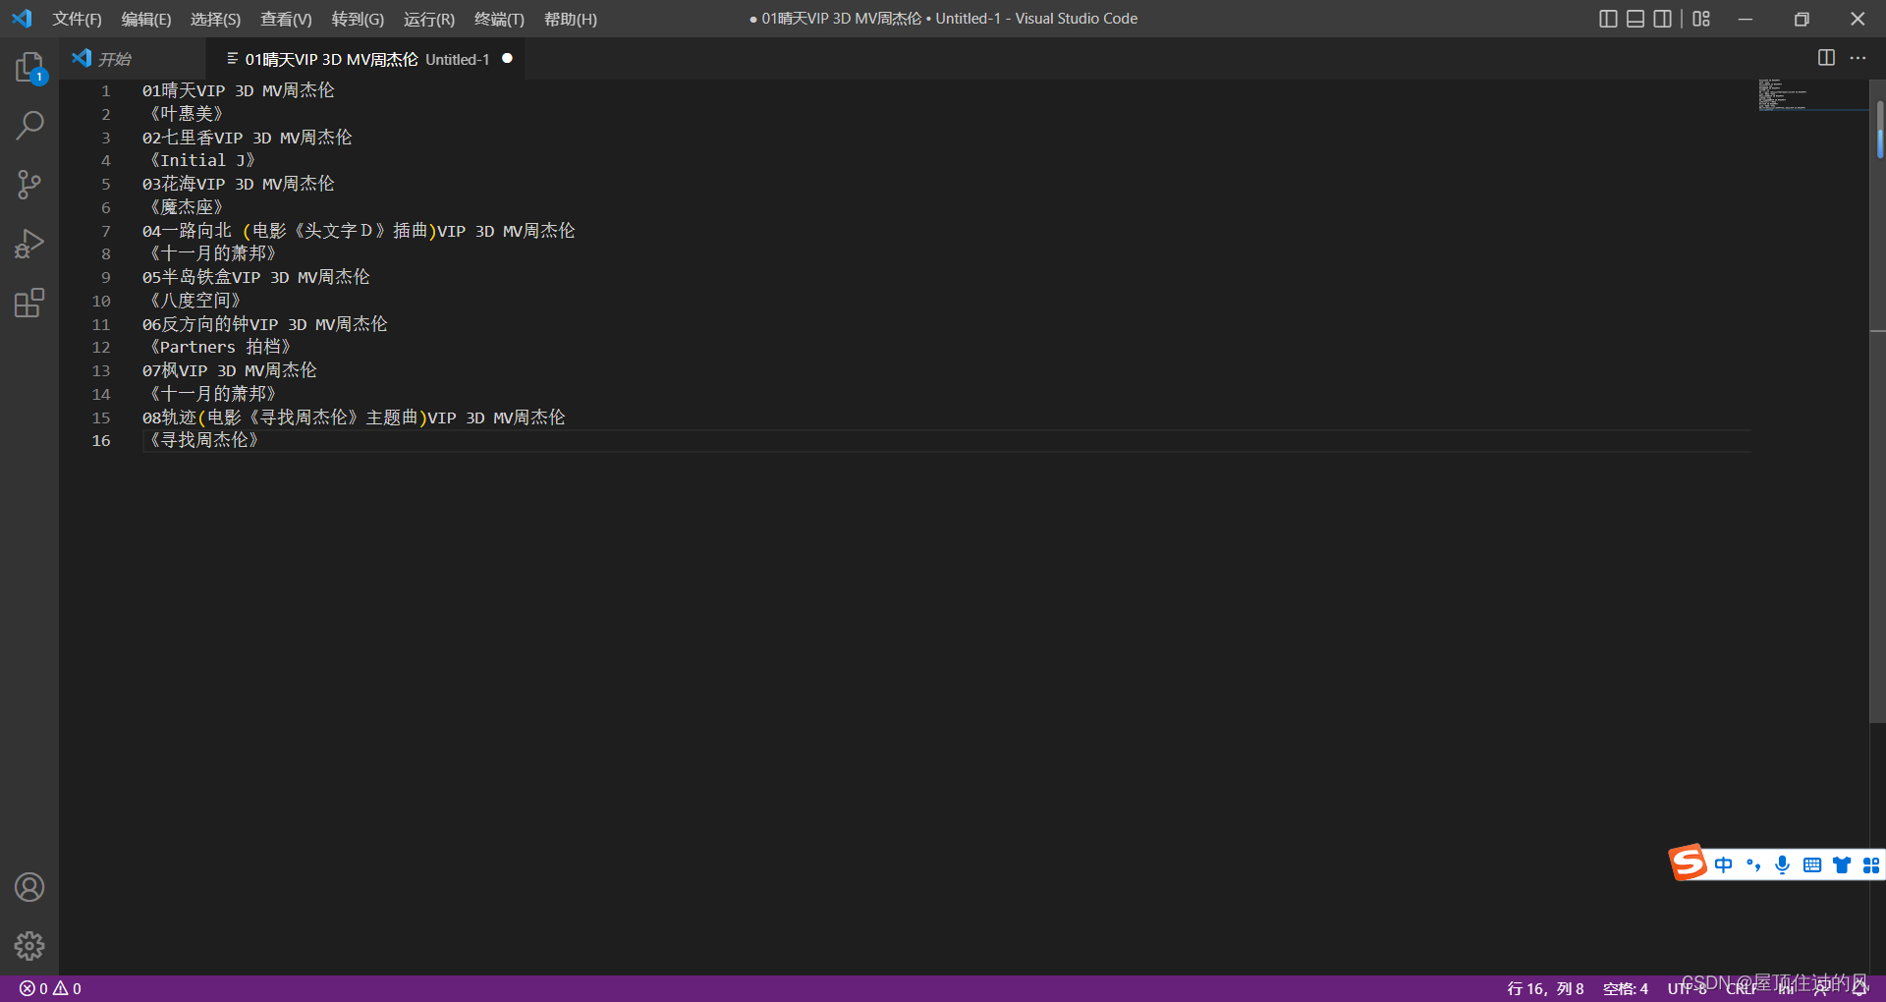Open the Extensions view
The image size is (1886, 1002).
(29, 303)
